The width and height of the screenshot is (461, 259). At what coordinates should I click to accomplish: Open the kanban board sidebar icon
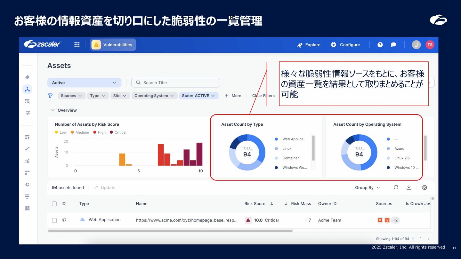[x=28, y=173]
